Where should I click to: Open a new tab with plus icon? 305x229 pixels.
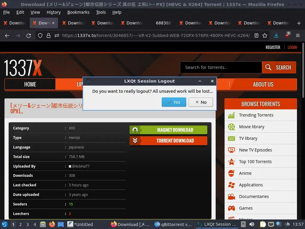click(x=299, y=23)
